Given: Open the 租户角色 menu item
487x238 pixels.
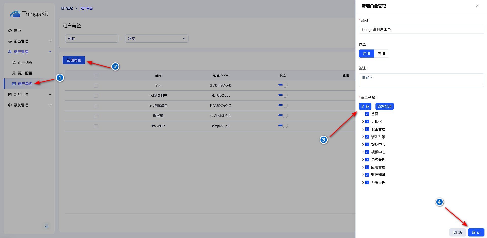Looking at the screenshot, I should point(25,84).
